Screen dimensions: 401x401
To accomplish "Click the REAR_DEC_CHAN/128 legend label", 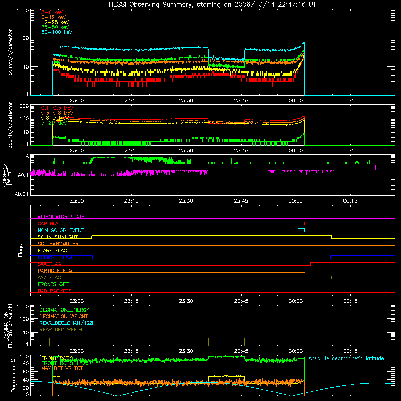I will coord(66,323).
